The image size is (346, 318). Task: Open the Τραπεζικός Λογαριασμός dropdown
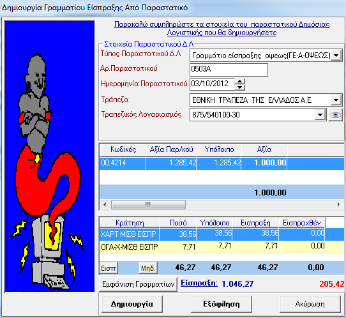tap(320, 115)
